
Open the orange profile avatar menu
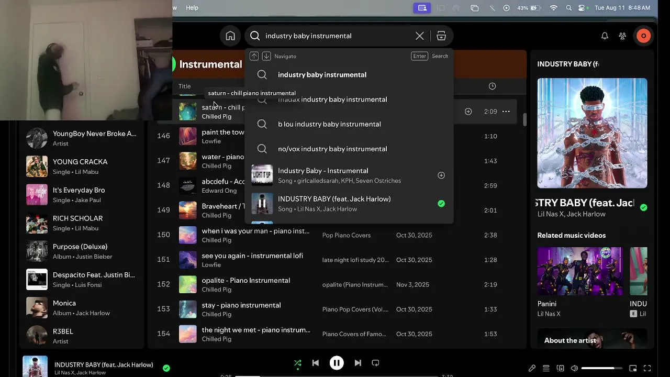click(643, 36)
